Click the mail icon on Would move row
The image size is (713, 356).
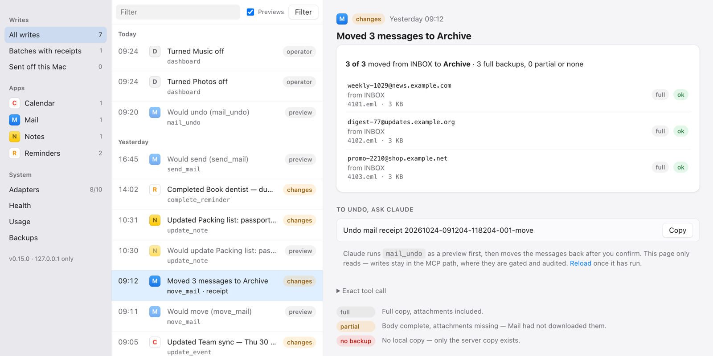click(155, 311)
